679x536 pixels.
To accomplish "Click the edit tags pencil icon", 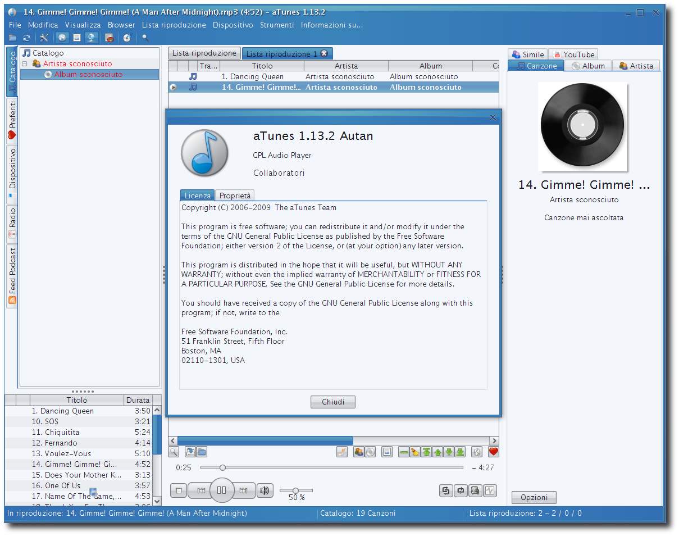I will tap(342, 452).
